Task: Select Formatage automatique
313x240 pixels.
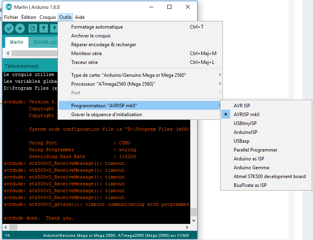Action: (140, 27)
